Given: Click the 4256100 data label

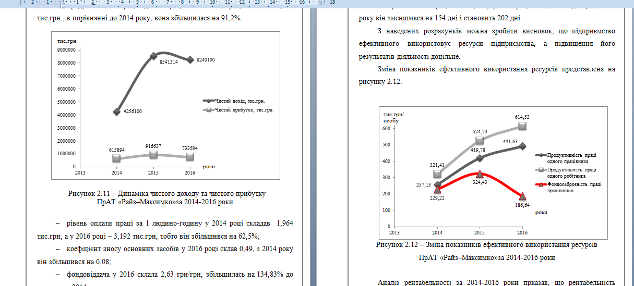Looking at the screenshot, I should [x=133, y=111].
